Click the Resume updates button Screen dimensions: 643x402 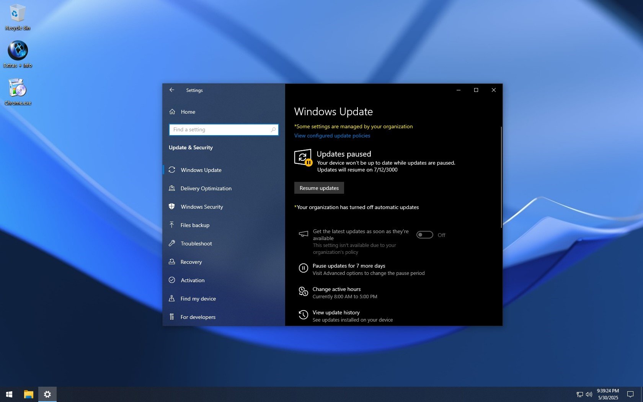319,188
